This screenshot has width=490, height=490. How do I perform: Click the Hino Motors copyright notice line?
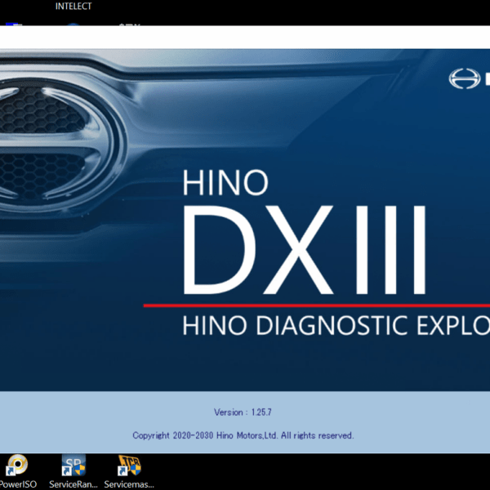tap(243, 435)
